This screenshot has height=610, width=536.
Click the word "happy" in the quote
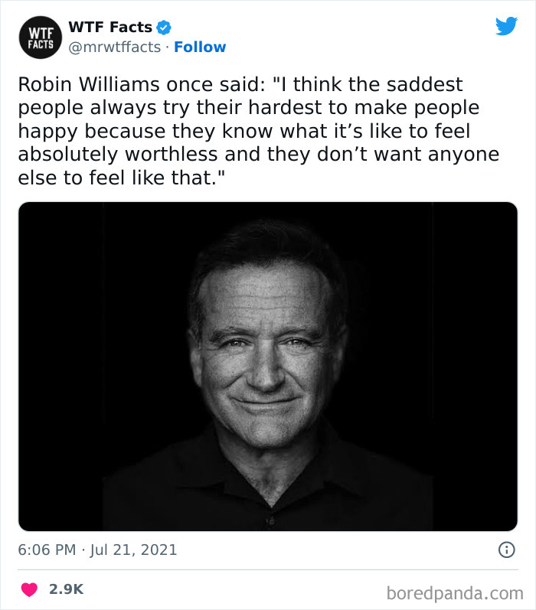[x=47, y=131]
